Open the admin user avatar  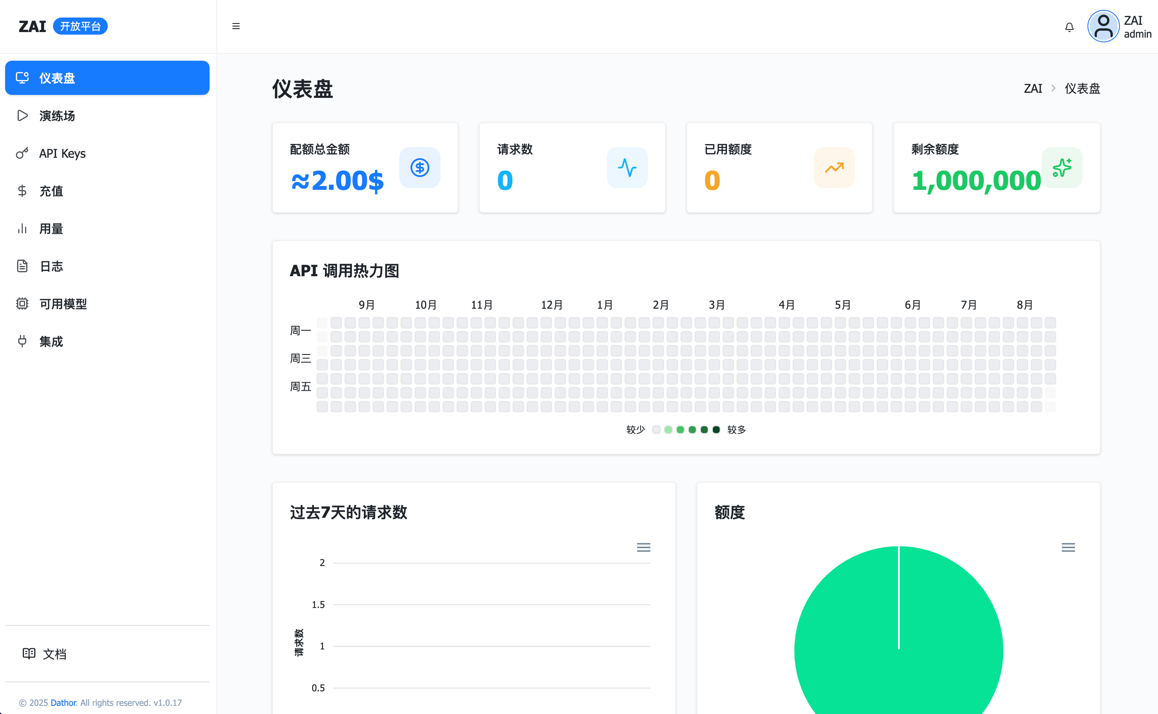pos(1103,27)
